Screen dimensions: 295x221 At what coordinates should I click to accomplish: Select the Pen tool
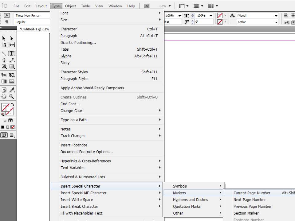(x=4, y=60)
